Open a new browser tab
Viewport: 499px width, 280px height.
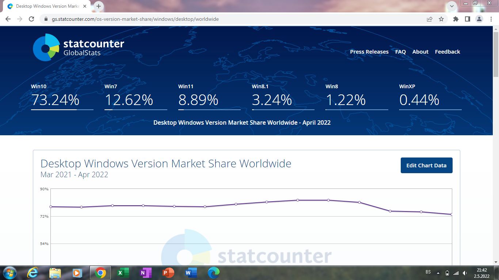(x=99, y=6)
